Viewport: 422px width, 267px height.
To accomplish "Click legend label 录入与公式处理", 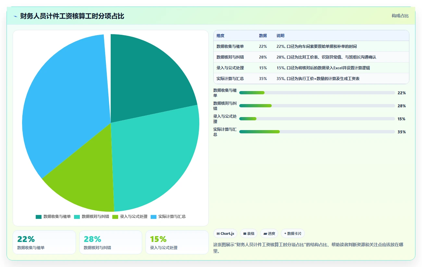I will (134, 217).
